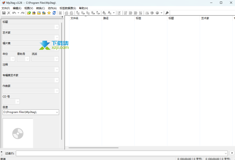Click the Options wrench icon

pyautogui.click(x=167, y=13)
